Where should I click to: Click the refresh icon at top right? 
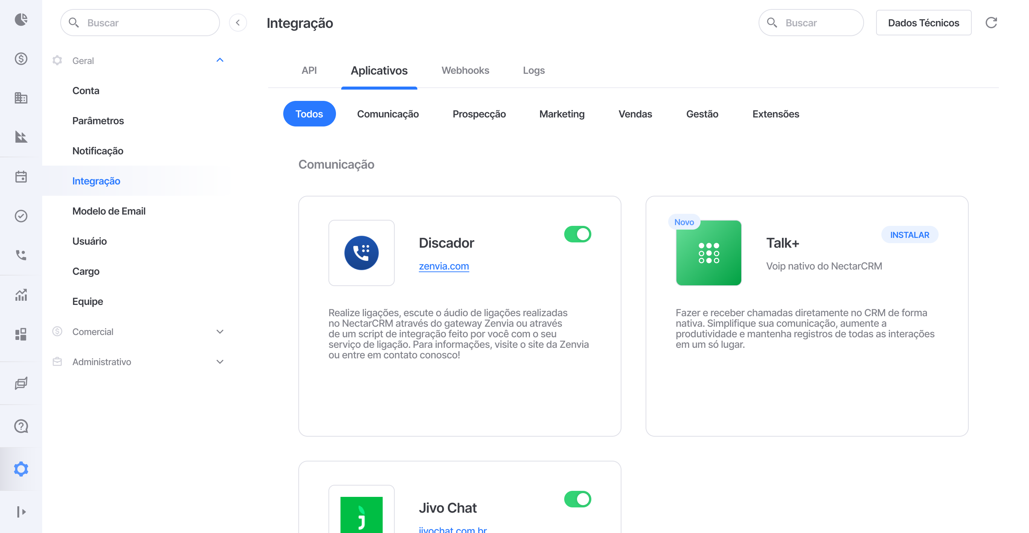(x=991, y=23)
